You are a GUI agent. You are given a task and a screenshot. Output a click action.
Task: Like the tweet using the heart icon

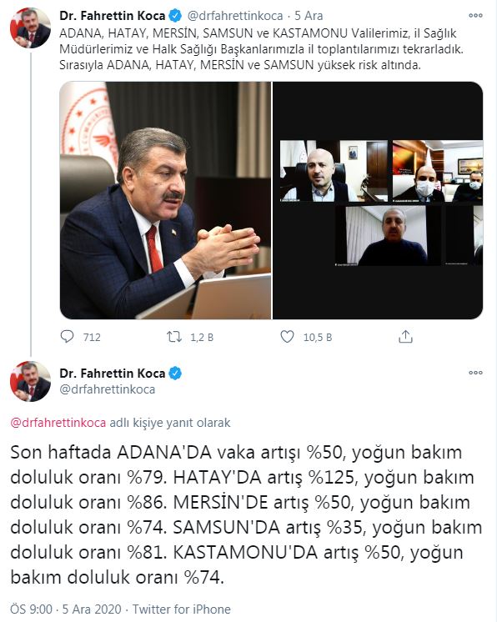coord(287,337)
